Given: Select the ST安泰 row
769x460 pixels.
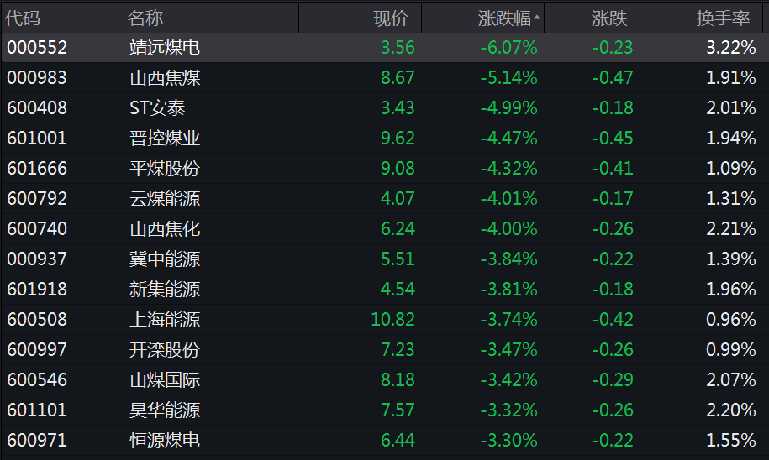Looking at the screenshot, I should (385, 107).
